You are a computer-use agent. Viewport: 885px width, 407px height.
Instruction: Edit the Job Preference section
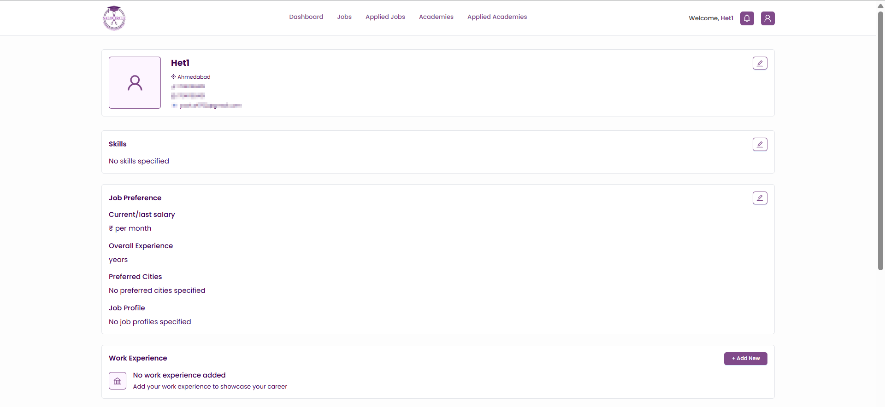click(x=760, y=198)
